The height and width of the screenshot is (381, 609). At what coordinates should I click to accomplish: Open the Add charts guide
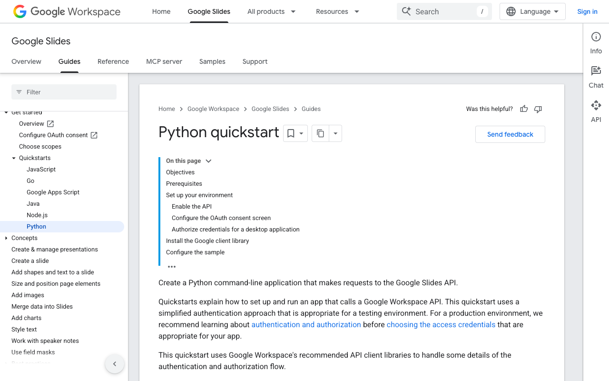[26, 318]
